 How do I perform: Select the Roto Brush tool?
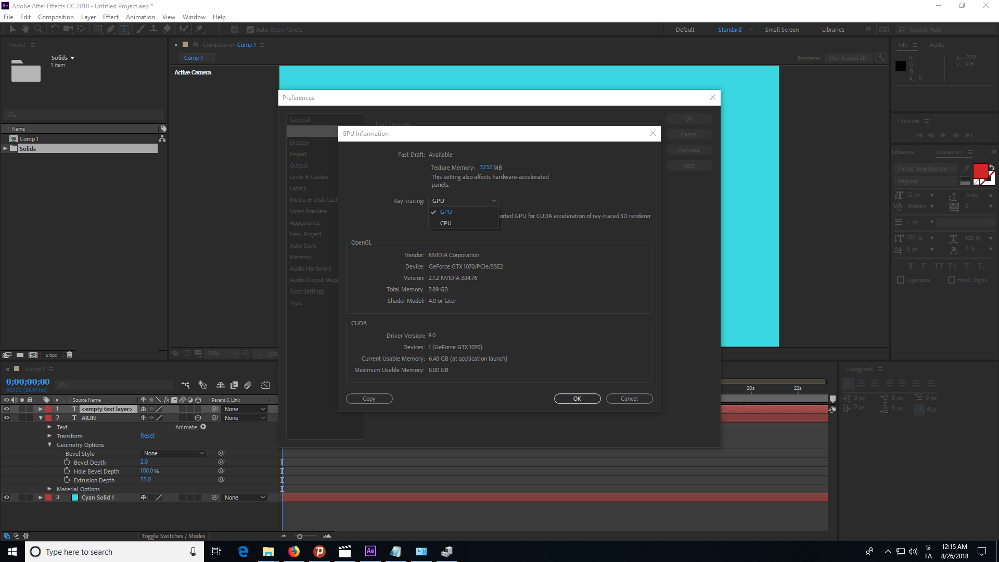coord(183,29)
